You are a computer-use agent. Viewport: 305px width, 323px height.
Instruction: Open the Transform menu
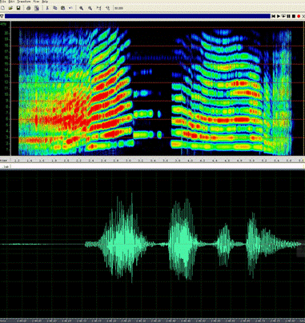coord(24,2)
